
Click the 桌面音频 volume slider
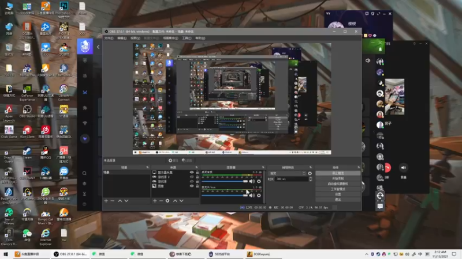[225, 181]
